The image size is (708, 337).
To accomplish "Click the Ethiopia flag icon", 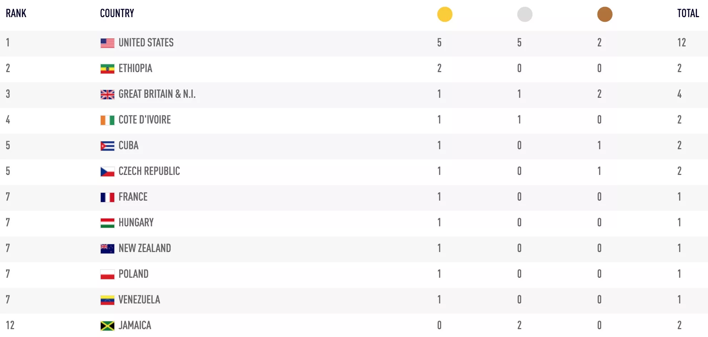I will coord(107,69).
